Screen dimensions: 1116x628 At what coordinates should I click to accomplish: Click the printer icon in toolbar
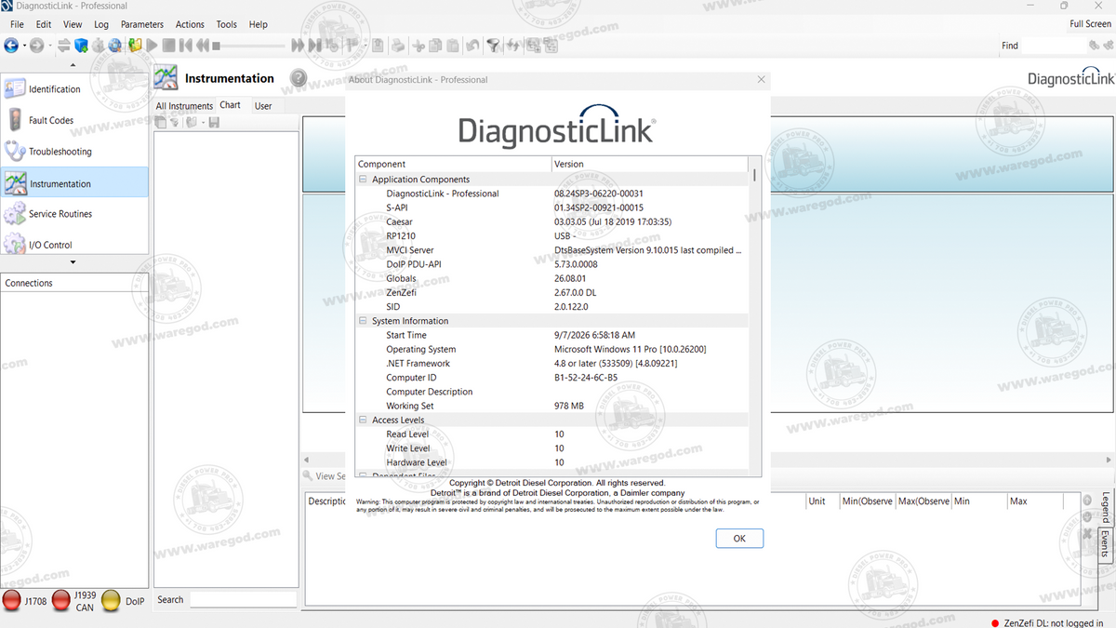point(397,45)
